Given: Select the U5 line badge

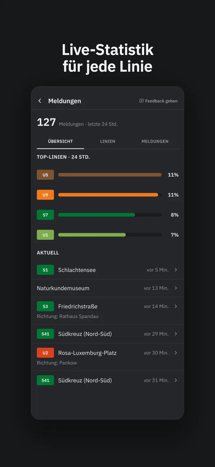Looking at the screenshot, I should pyautogui.click(x=45, y=175).
